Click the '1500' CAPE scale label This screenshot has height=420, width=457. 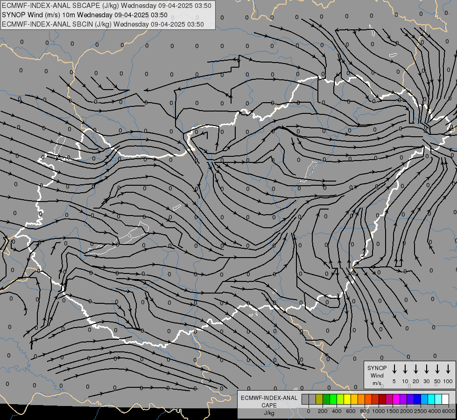[x=393, y=411]
